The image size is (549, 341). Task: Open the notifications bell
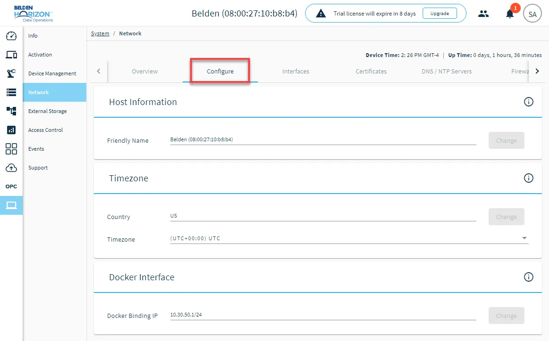[x=510, y=14]
